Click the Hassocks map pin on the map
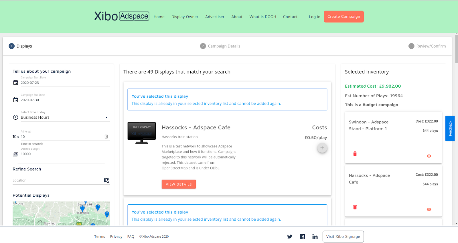Viewport: 458px width, 243px height. 82,209
